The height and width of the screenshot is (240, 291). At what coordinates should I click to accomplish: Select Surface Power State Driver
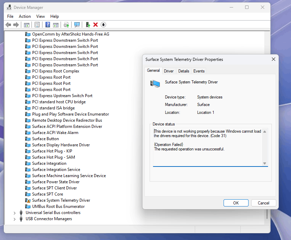point(56,182)
